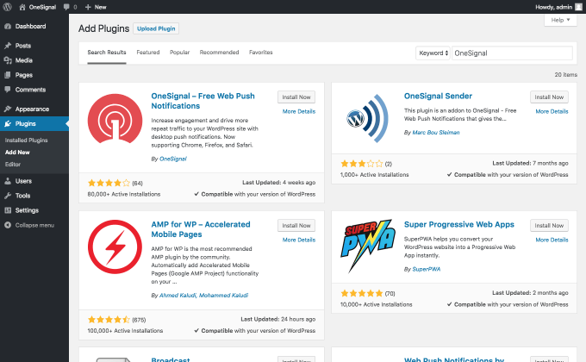
Task: Click the Super PWA plugin logo
Action: coord(368,246)
